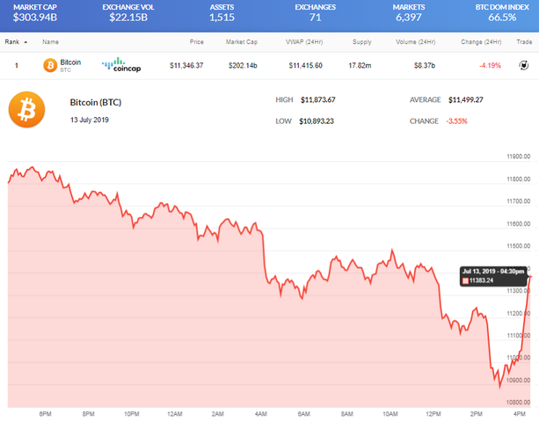Sort table by Name column header
This screenshot has height=422, width=539.
[x=50, y=42]
